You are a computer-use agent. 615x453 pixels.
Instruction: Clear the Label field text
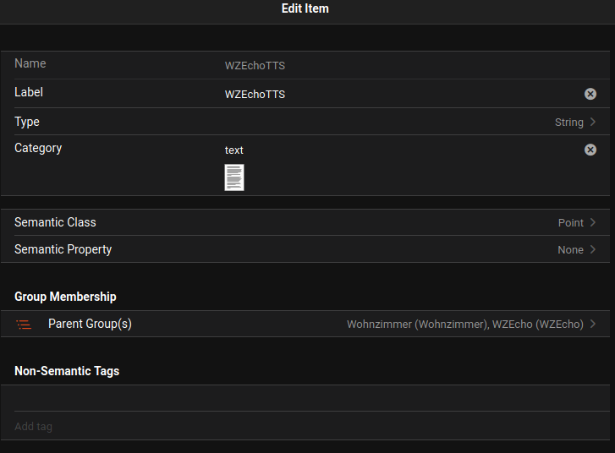click(x=590, y=94)
